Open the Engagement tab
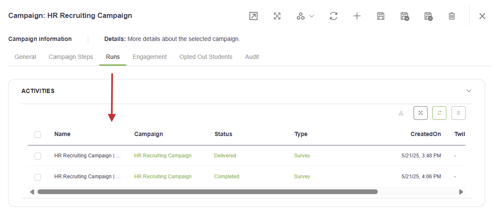Viewport: 495px width, 209px height. pos(150,57)
